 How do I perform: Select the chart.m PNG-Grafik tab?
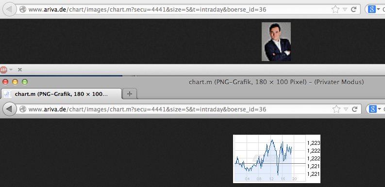click(x=61, y=94)
